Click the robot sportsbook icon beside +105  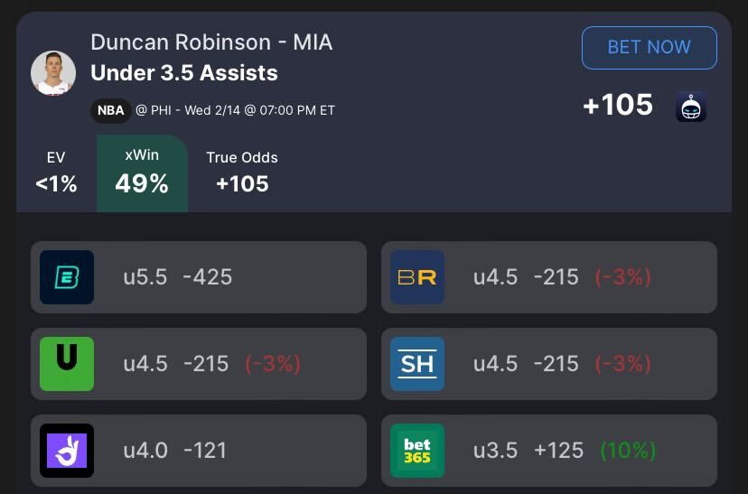(691, 107)
